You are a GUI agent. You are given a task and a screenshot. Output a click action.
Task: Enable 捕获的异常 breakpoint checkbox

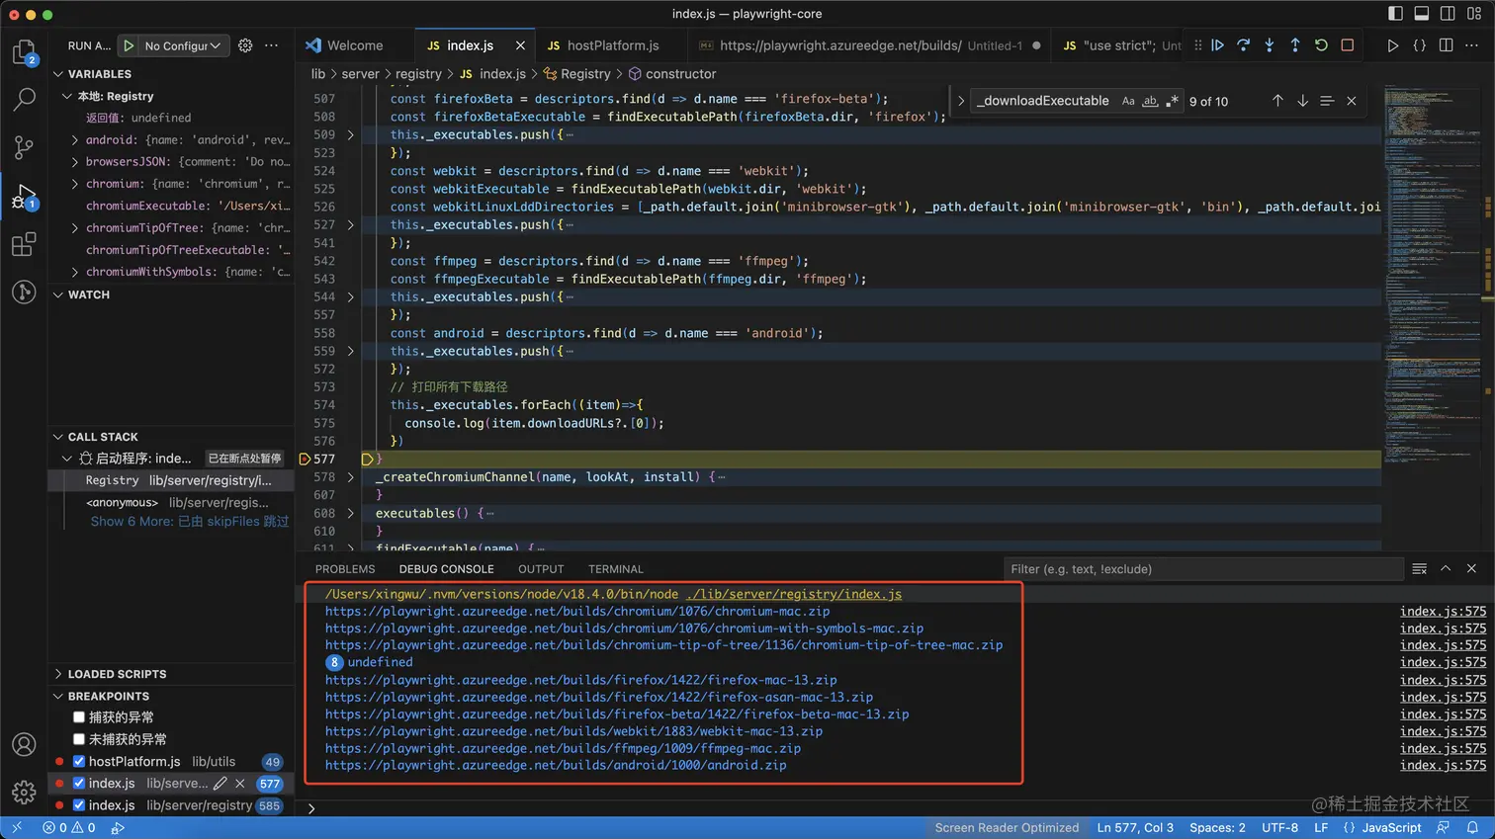coord(79,717)
